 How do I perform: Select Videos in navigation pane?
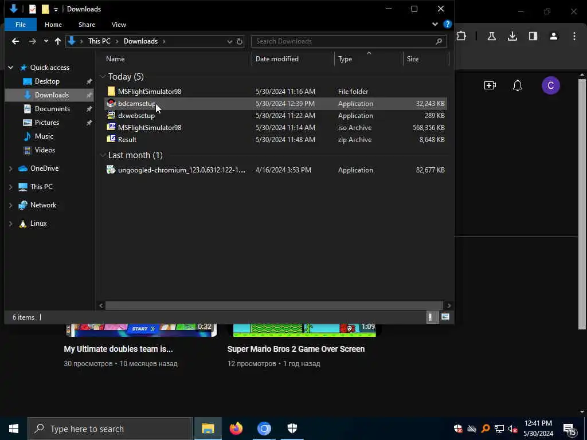(x=45, y=150)
